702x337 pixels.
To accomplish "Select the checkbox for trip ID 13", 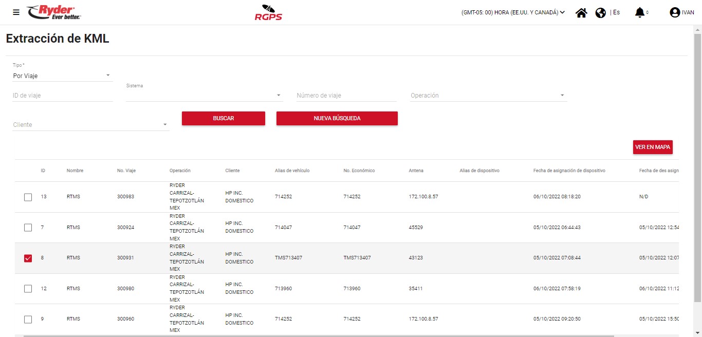I will (x=28, y=197).
